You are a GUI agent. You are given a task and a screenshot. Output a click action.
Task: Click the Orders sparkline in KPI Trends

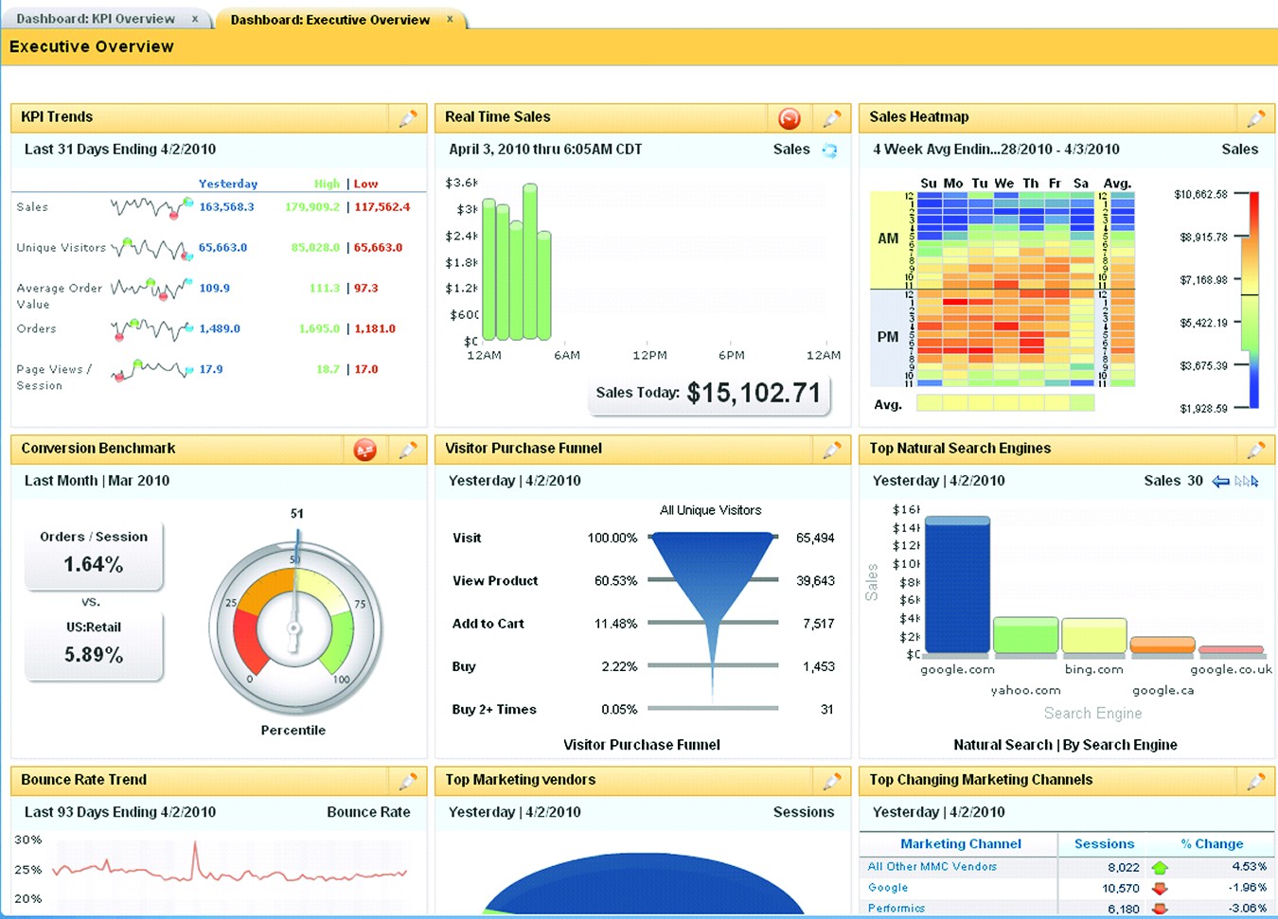[151, 329]
